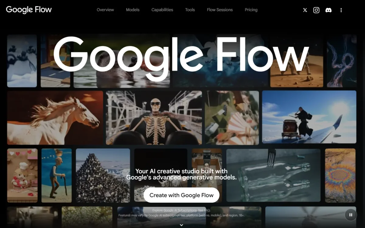Open the penguin mountain thumbnail

pos(103,175)
